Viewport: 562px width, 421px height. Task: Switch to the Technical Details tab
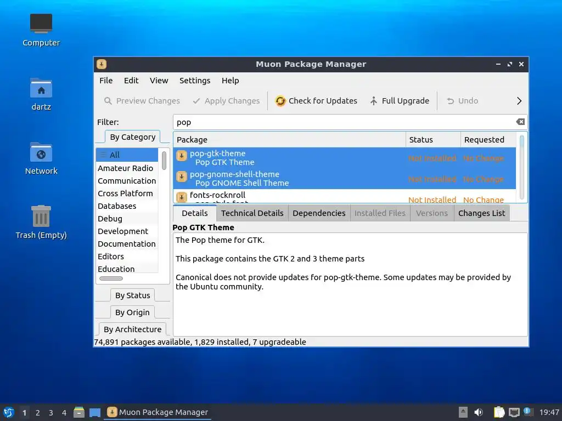(252, 213)
